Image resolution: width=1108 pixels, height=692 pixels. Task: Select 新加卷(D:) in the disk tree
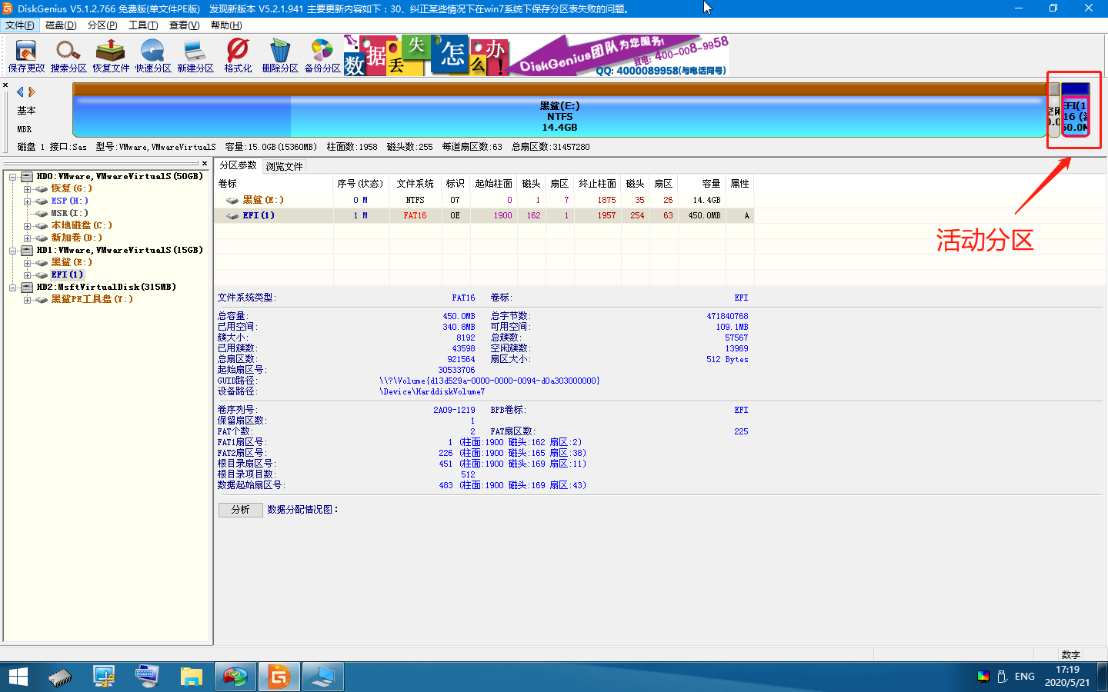76,238
